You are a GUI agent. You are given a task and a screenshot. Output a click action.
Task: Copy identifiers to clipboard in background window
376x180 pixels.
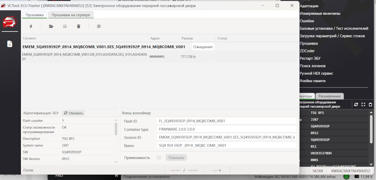pyautogui.click(x=370, y=105)
